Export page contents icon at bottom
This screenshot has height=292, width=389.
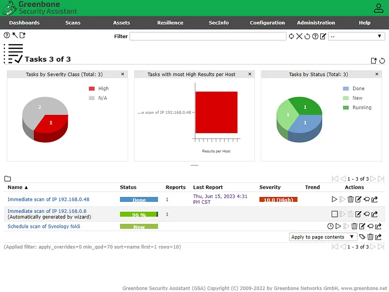pyautogui.click(x=378, y=237)
